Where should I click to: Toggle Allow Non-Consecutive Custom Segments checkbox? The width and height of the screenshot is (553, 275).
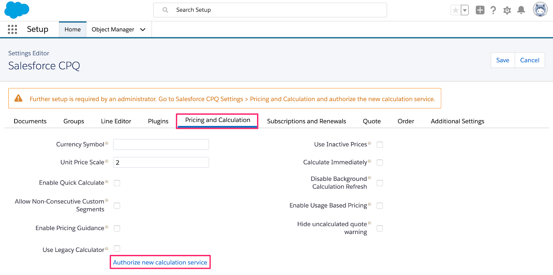click(117, 206)
